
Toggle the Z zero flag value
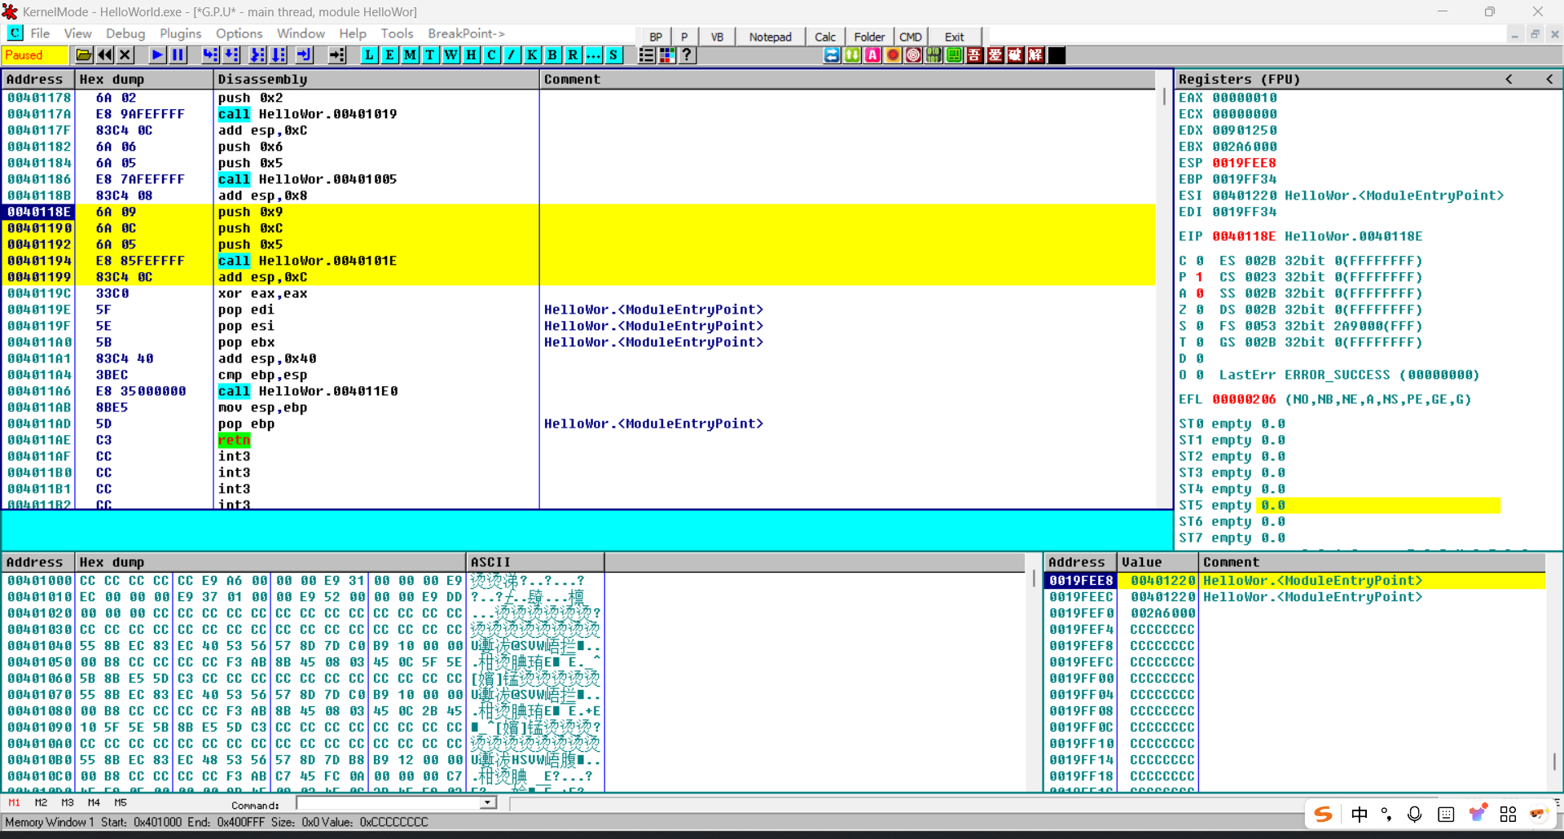[1199, 310]
